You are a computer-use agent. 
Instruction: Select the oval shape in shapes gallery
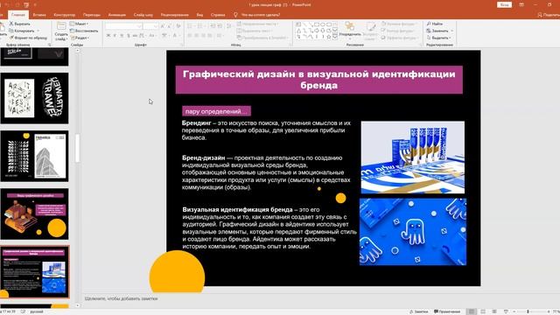323,24
